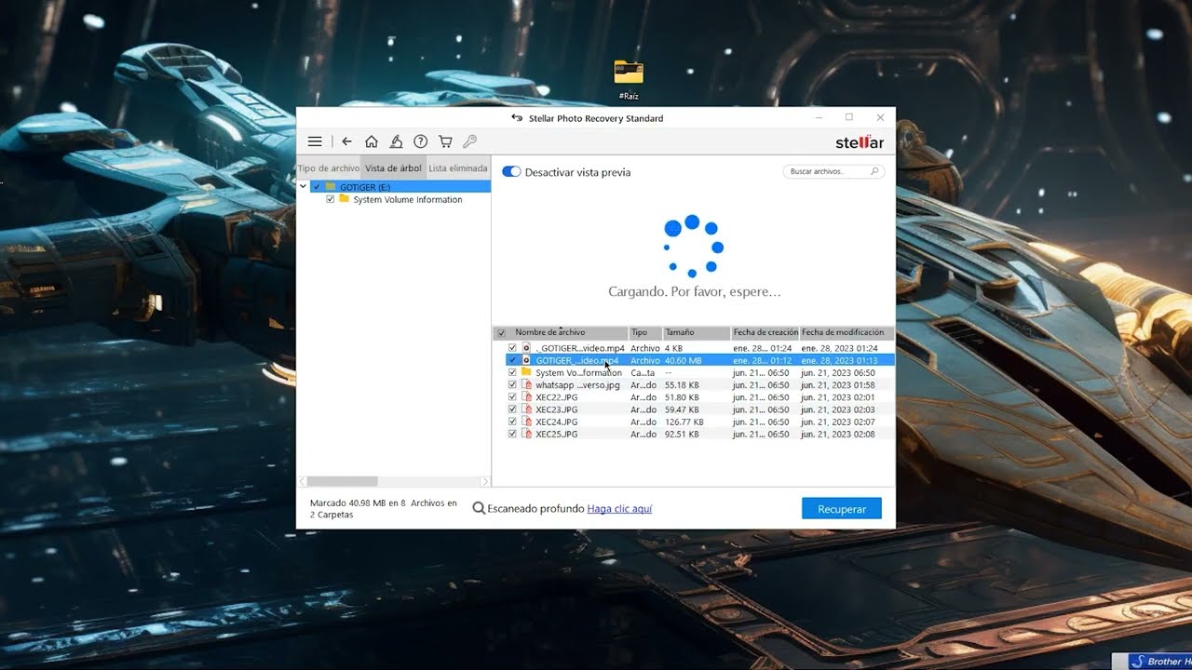Click the image icon of XEC22.JPG
Viewport: 1192px width, 670px height.
tap(526, 397)
